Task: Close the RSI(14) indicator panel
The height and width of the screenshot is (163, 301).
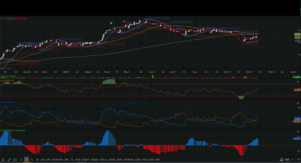Action: (297, 81)
